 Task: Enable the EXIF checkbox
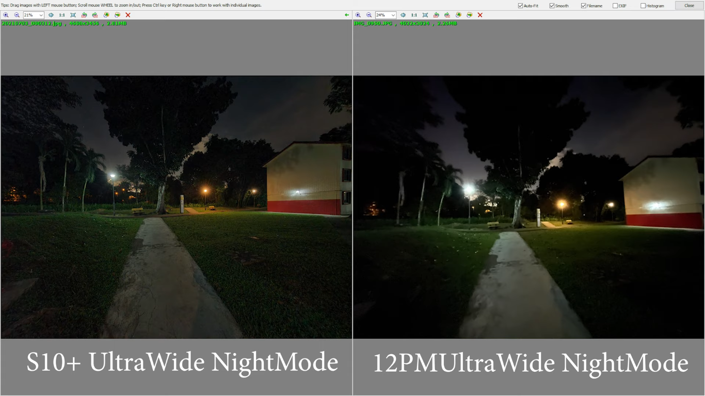[x=615, y=6]
